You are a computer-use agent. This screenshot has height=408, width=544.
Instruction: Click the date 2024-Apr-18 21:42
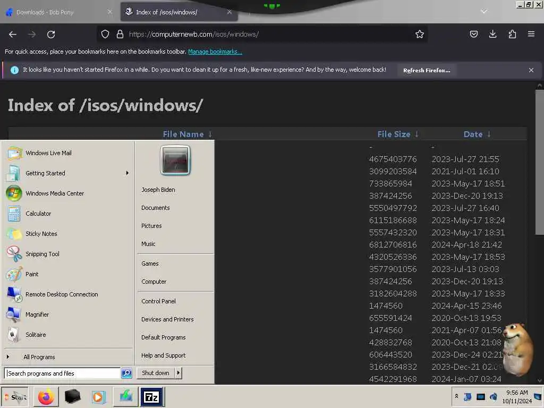click(466, 245)
